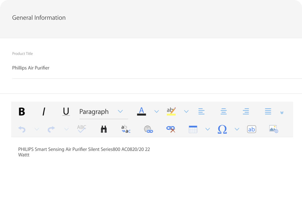Apply the text highlight color
Screen dimensions: 302x201
[x=171, y=111]
